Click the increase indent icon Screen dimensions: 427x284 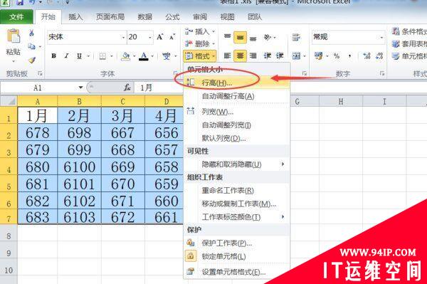[x=280, y=56]
